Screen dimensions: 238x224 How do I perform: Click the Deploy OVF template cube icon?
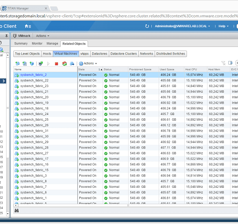click(32, 63)
